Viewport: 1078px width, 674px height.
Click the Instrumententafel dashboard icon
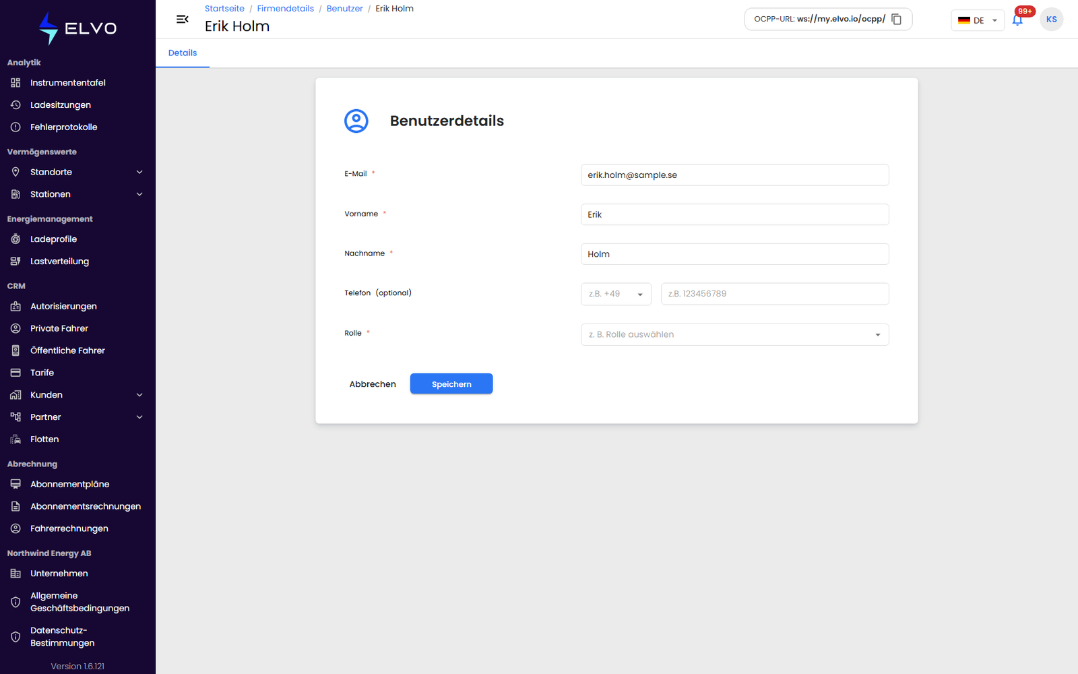pos(15,83)
